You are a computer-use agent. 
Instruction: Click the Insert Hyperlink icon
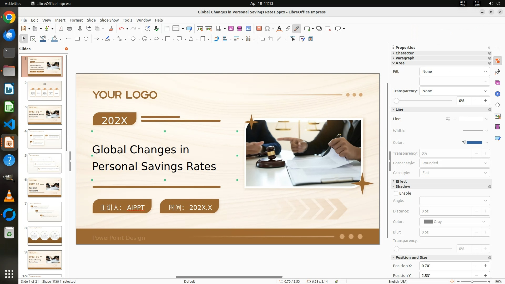click(288, 29)
